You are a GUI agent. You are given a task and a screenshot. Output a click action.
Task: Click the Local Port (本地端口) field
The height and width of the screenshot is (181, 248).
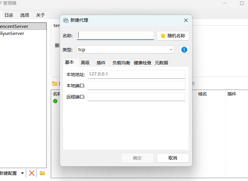point(136,86)
